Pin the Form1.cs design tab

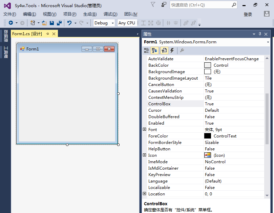[47, 34]
